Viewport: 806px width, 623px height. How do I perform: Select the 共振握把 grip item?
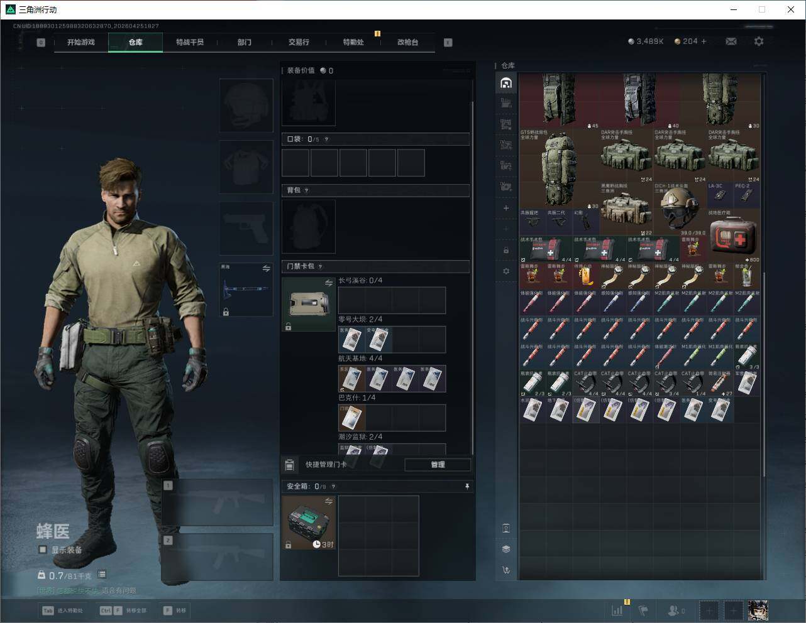pyautogui.click(x=533, y=222)
